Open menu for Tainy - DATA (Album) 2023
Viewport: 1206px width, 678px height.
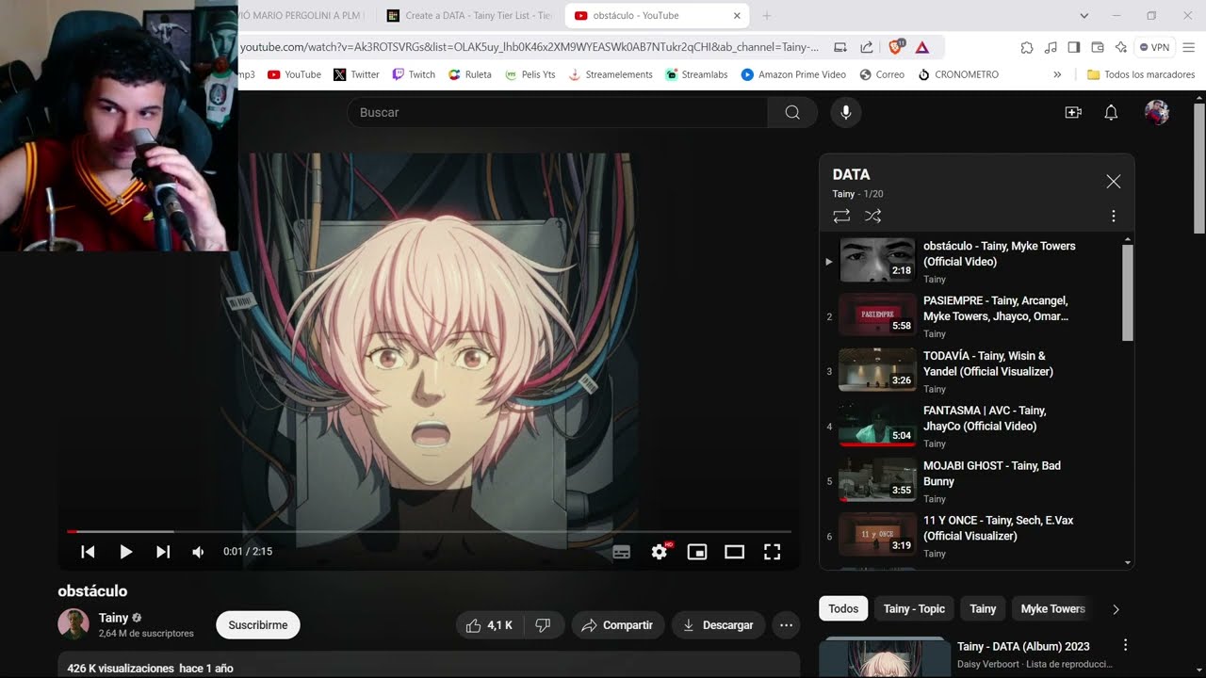click(x=1125, y=646)
